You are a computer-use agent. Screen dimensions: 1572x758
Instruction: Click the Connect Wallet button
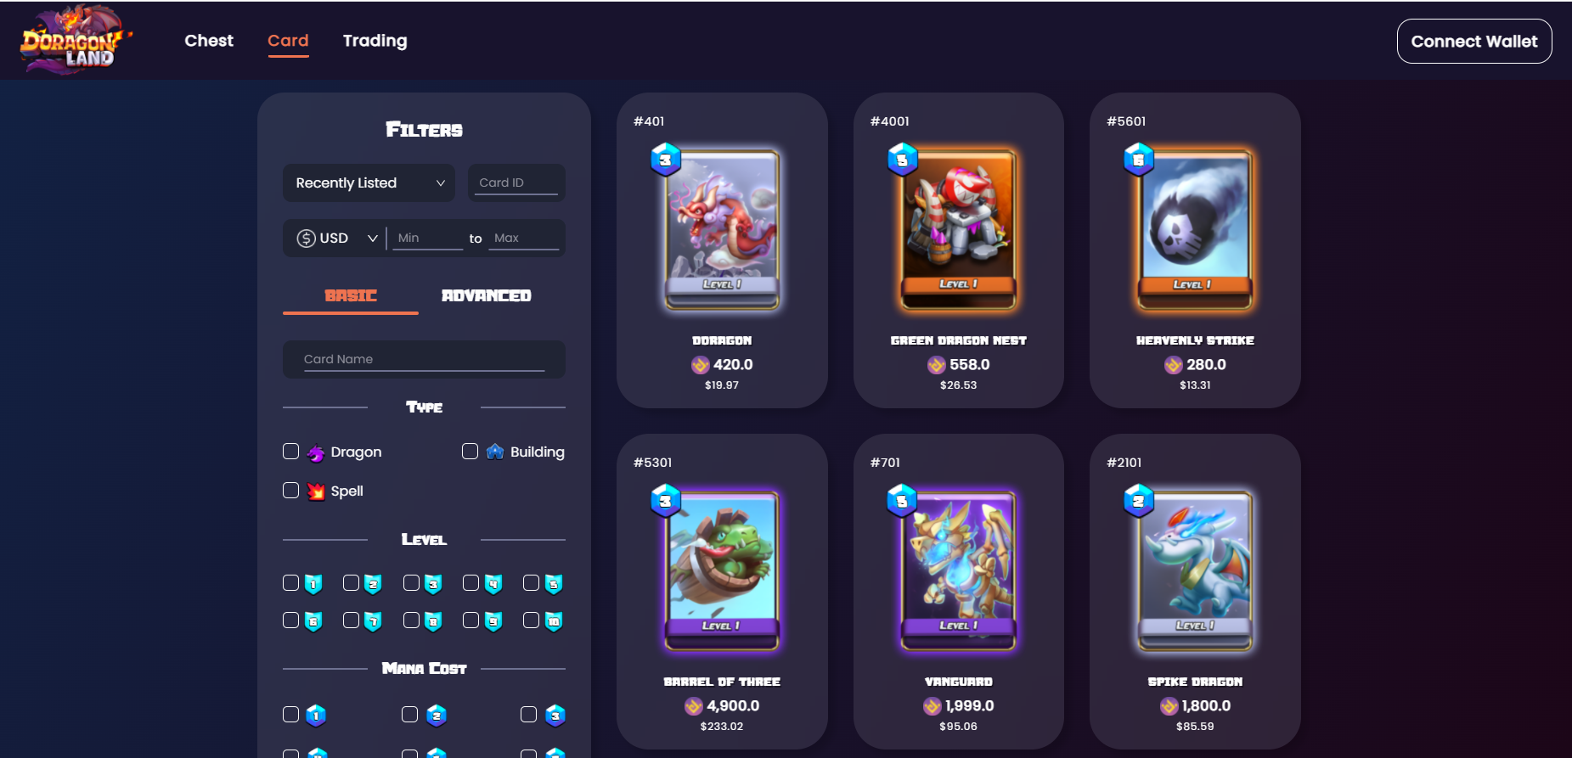1474,42
